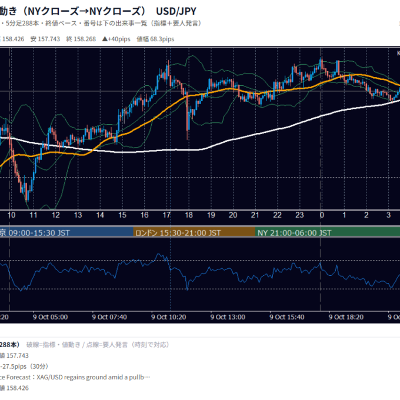Click the 9 Oct 10:20 time label
This screenshot has width=400, height=400.
coord(169,317)
